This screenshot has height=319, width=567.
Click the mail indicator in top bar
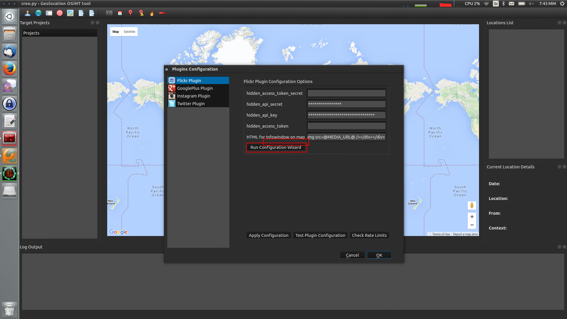pyautogui.click(x=511, y=4)
